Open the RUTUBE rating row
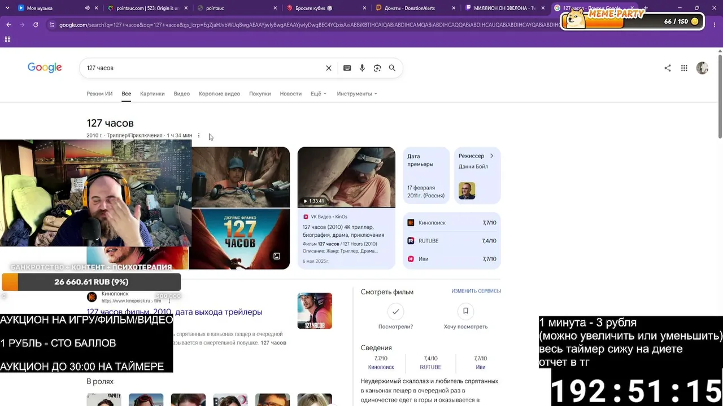This screenshot has height=406, width=723. (452, 241)
